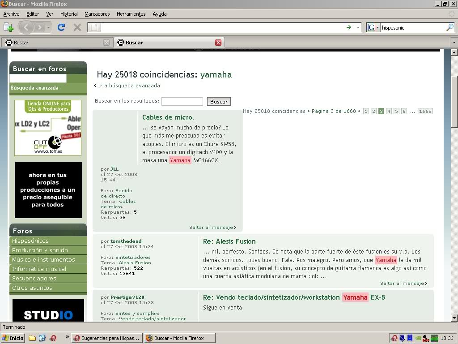Go back to the previous page
458x344 pixels.
click(26, 27)
